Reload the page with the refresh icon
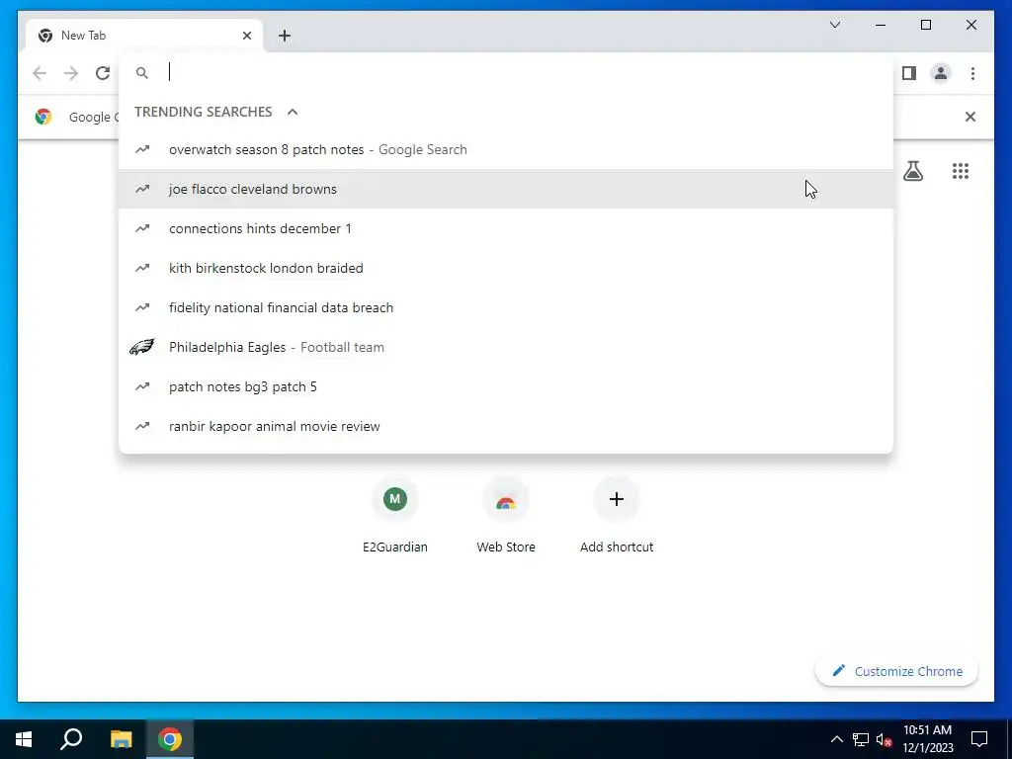The width and height of the screenshot is (1012, 759). pos(103,73)
